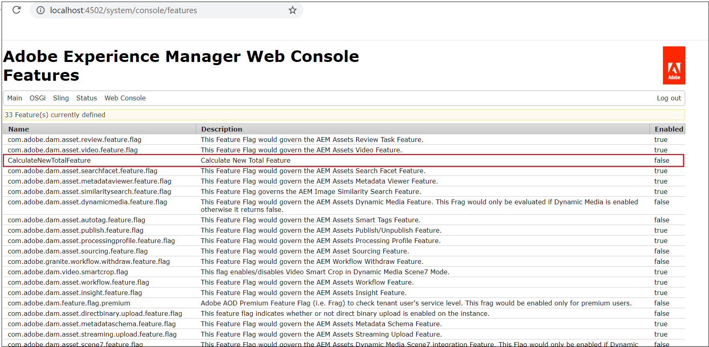Open the OSGi menu

38,98
